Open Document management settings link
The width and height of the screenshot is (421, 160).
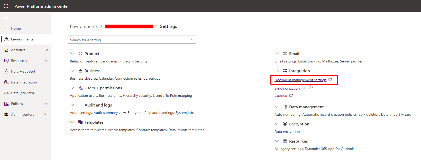tap(300, 80)
